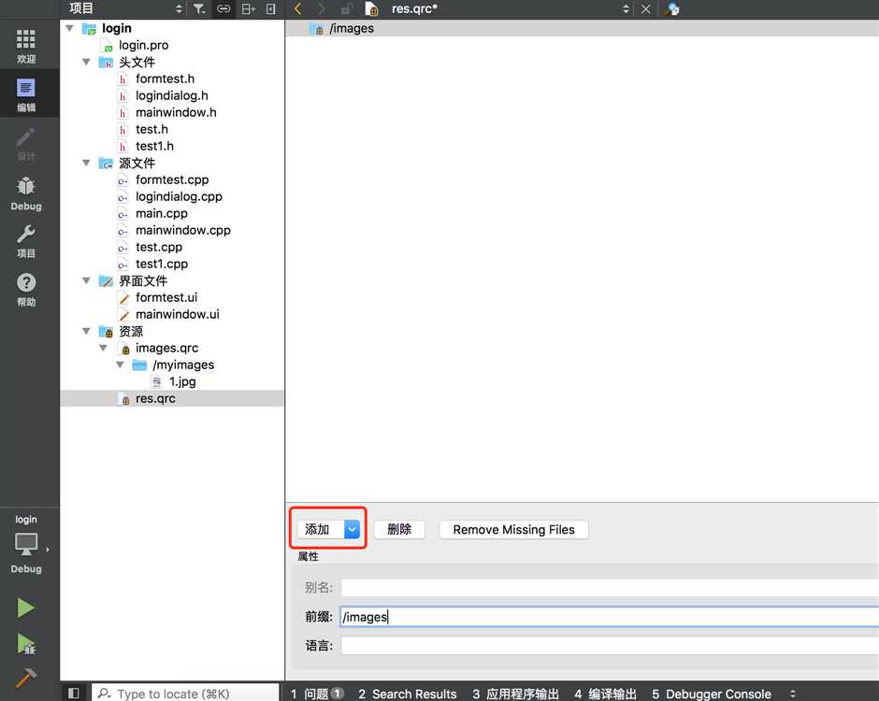Click the 别名 alias input field

(x=610, y=587)
